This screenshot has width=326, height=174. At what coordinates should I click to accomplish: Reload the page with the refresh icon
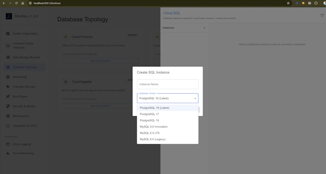[16, 3]
